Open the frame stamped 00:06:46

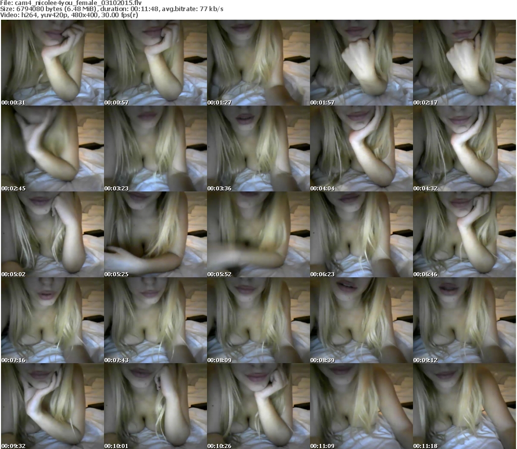pos(464,234)
